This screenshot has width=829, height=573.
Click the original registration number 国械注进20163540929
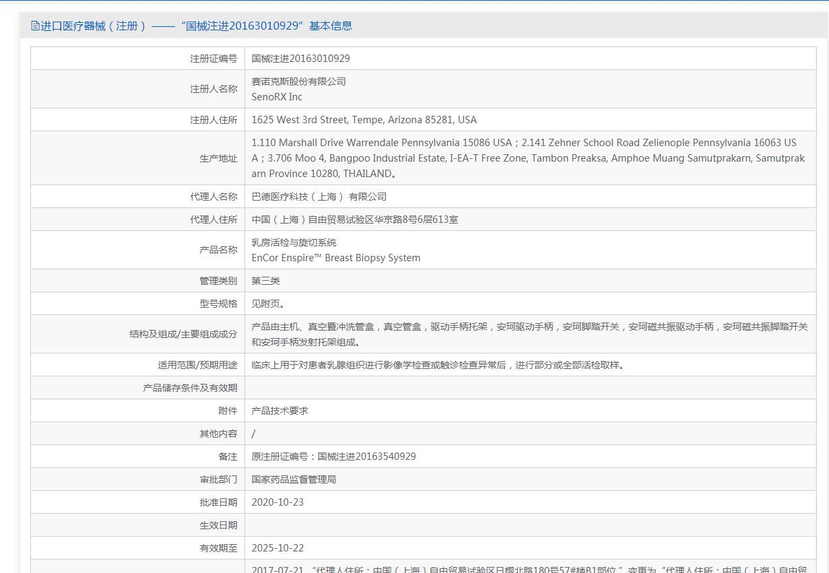[x=333, y=457]
